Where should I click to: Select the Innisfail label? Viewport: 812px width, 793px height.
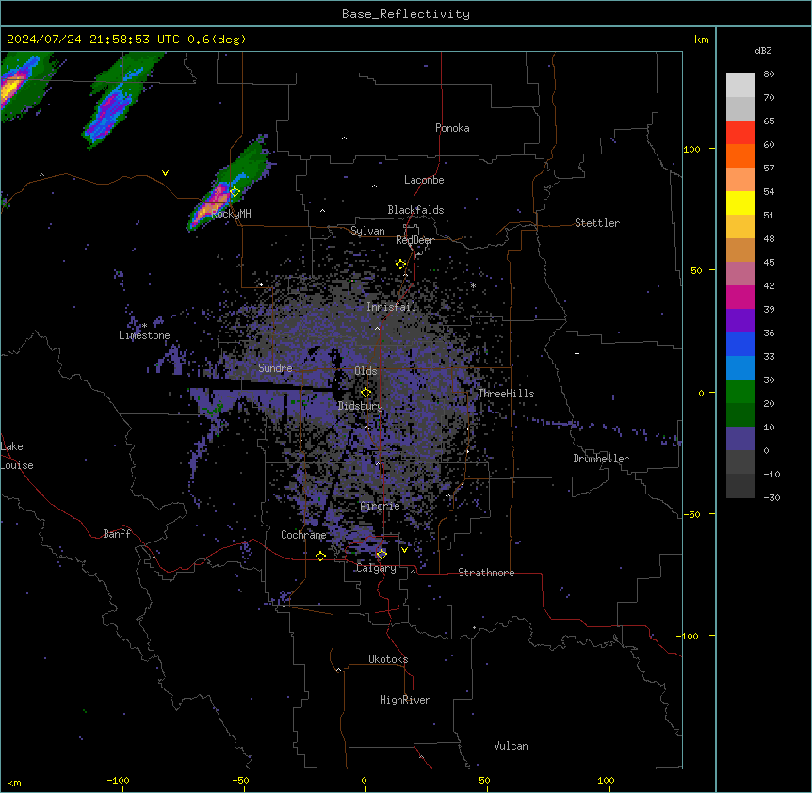(392, 307)
